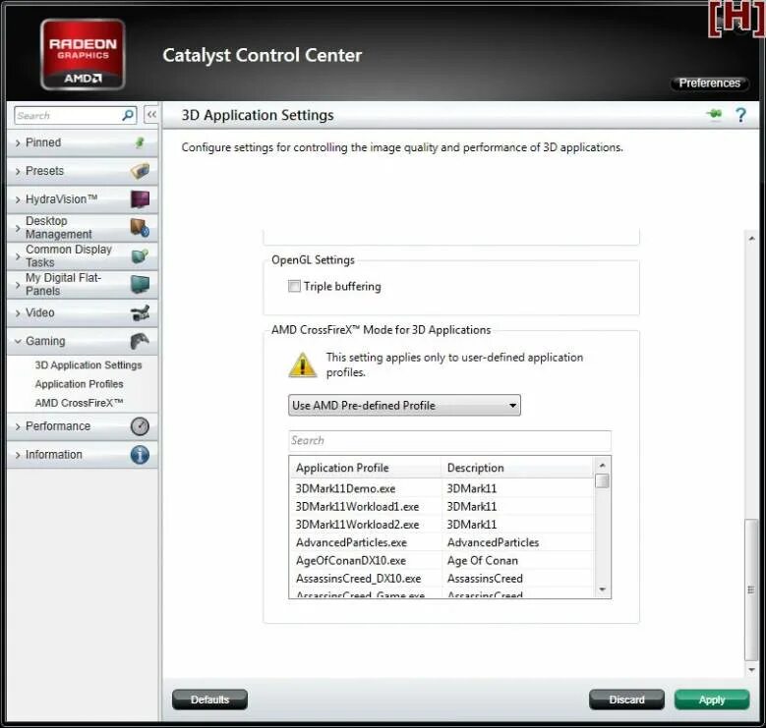Click the Performance gauge icon

(x=140, y=426)
